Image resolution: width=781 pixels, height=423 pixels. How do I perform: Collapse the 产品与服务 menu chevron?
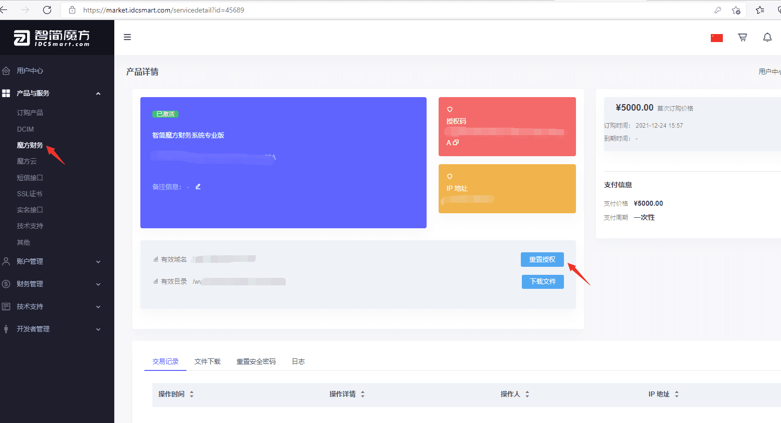[x=98, y=94]
